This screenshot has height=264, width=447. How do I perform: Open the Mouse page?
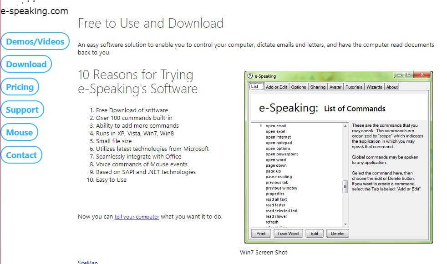tap(20, 132)
